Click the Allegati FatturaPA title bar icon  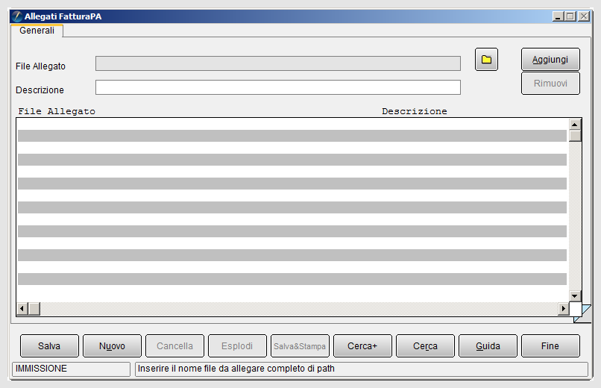[x=17, y=16]
